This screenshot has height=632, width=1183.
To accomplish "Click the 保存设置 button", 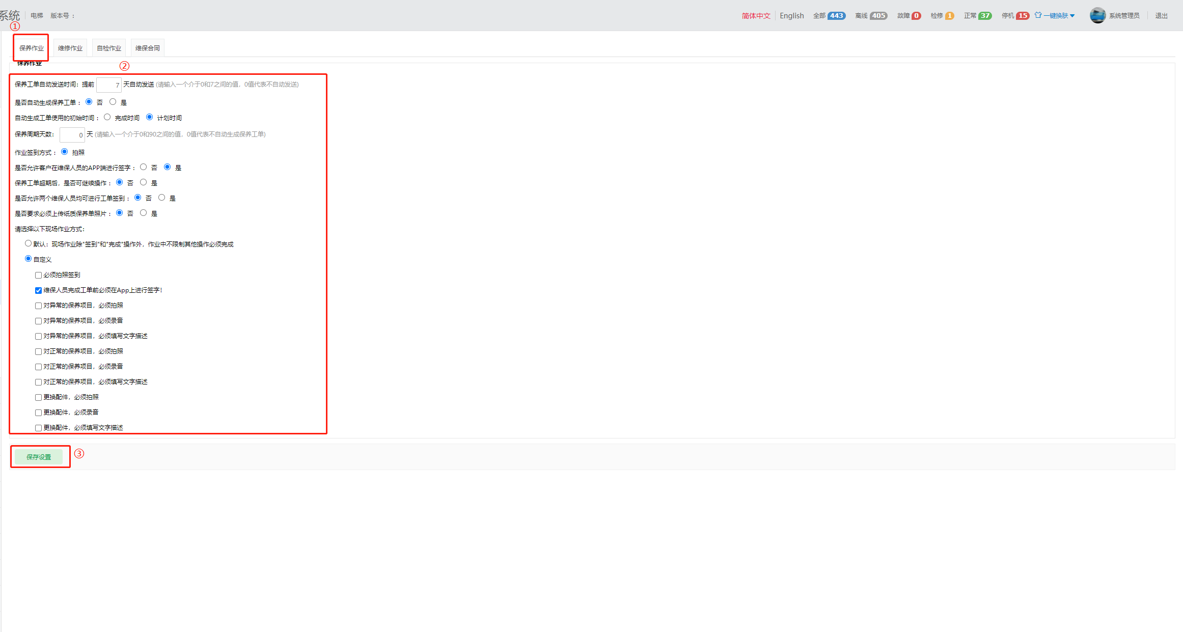I will point(39,457).
